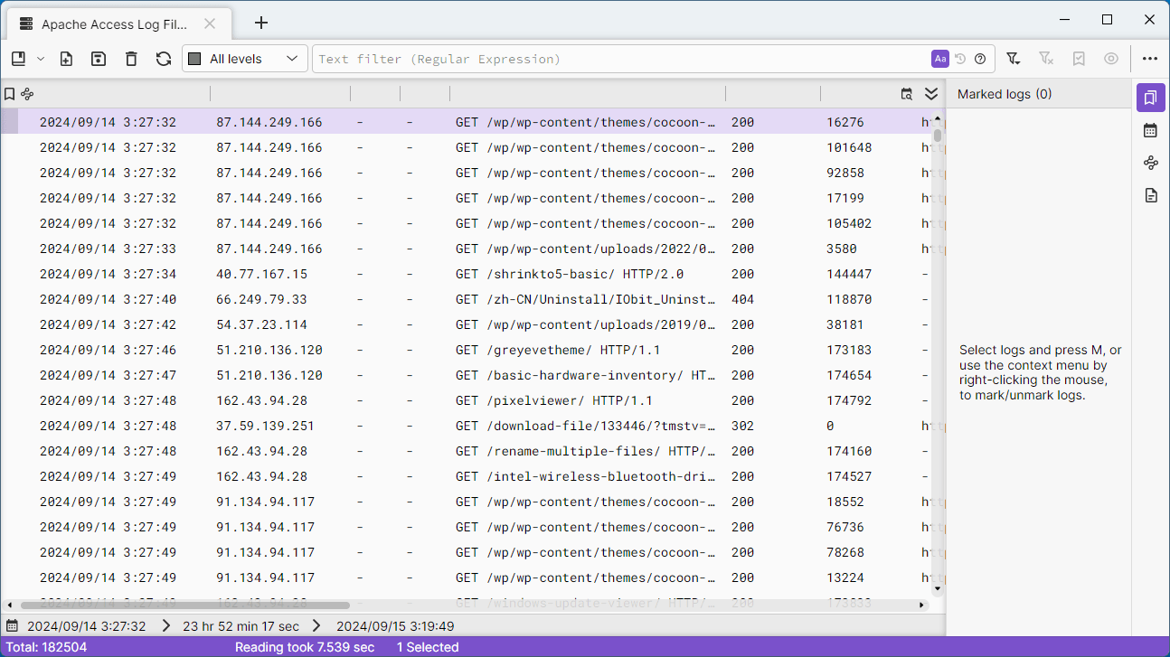Focus the Text filter input field

click(619, 59)
